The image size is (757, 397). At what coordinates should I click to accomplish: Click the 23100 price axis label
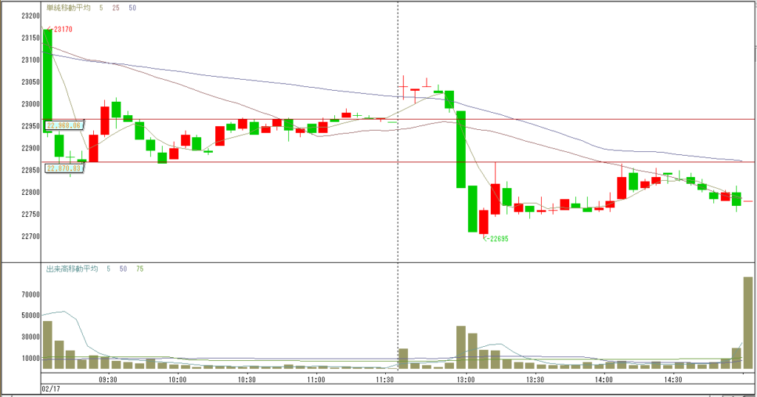(x=30, y=60)
